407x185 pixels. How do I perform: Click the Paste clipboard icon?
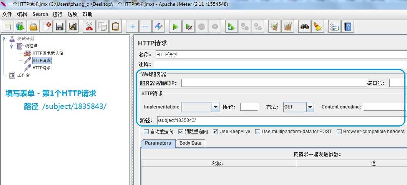(115, 27)
